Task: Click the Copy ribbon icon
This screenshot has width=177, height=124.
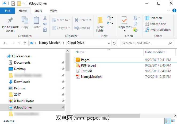Action: point(25,20)
